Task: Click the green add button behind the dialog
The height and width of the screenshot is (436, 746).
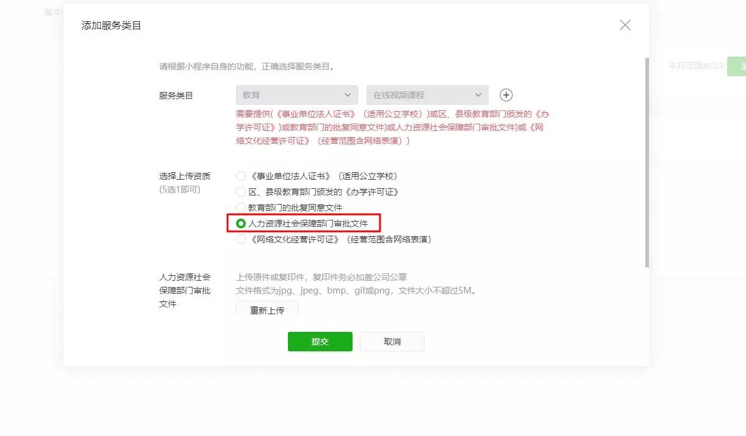Action: point(736,66)
